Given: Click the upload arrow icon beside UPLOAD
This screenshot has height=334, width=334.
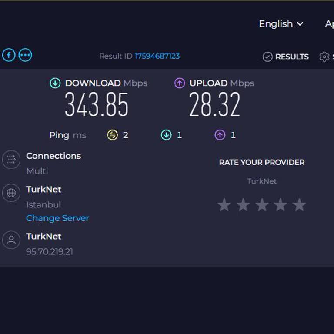Looking at the screenshot, I should pos(180,83).
